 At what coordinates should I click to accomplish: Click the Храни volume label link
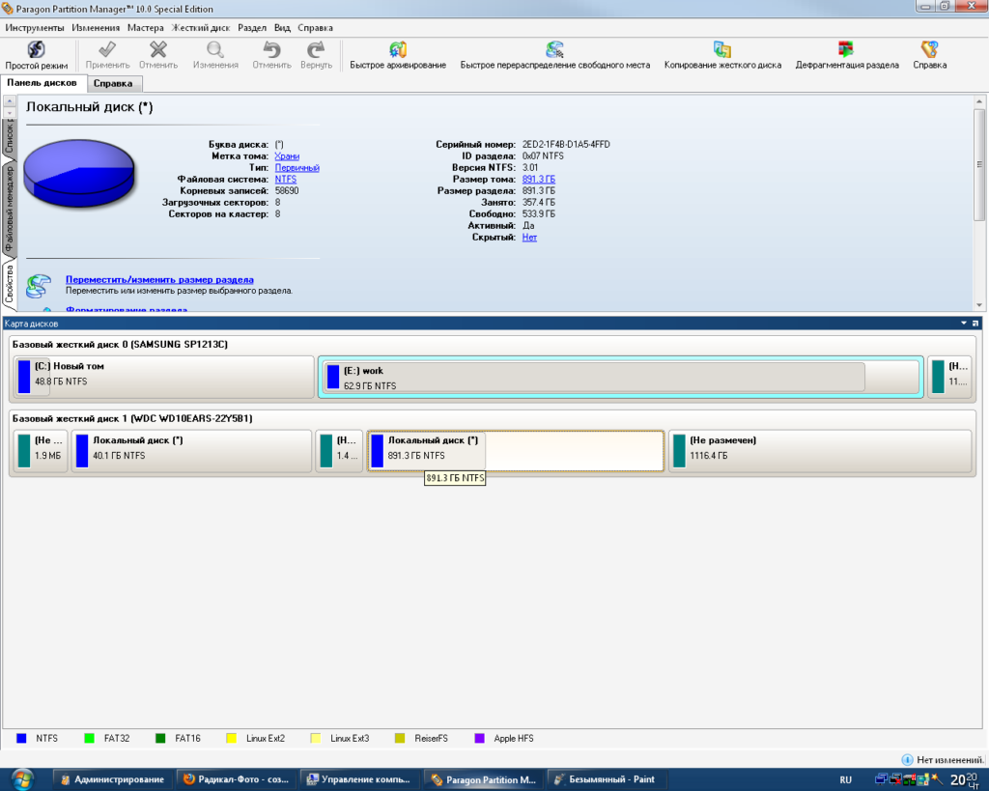point(287,155)
